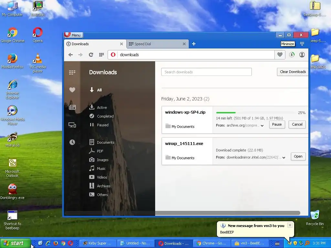
Task: Switch to Untitled - Notepad taskbar button
Action: (x=135, y=243)
